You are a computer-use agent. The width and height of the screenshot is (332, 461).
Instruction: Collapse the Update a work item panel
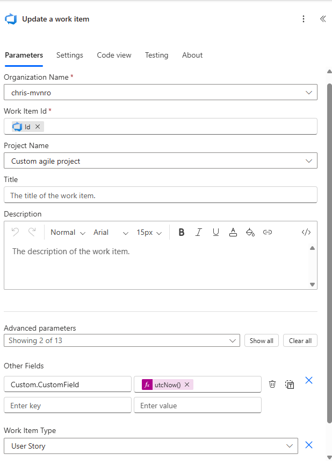coord(323,19)
